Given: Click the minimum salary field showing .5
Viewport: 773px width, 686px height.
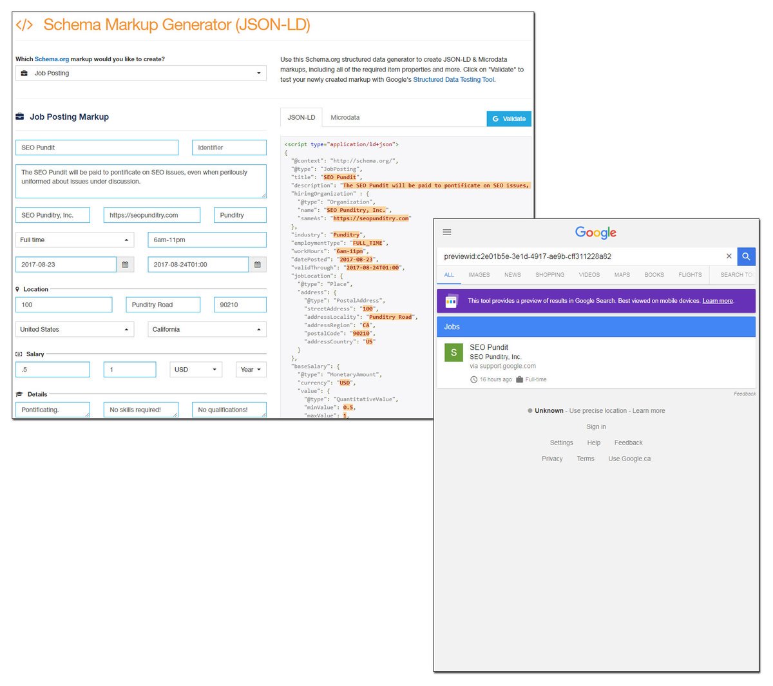Looking at the screenshot, I should coord(53,370).
